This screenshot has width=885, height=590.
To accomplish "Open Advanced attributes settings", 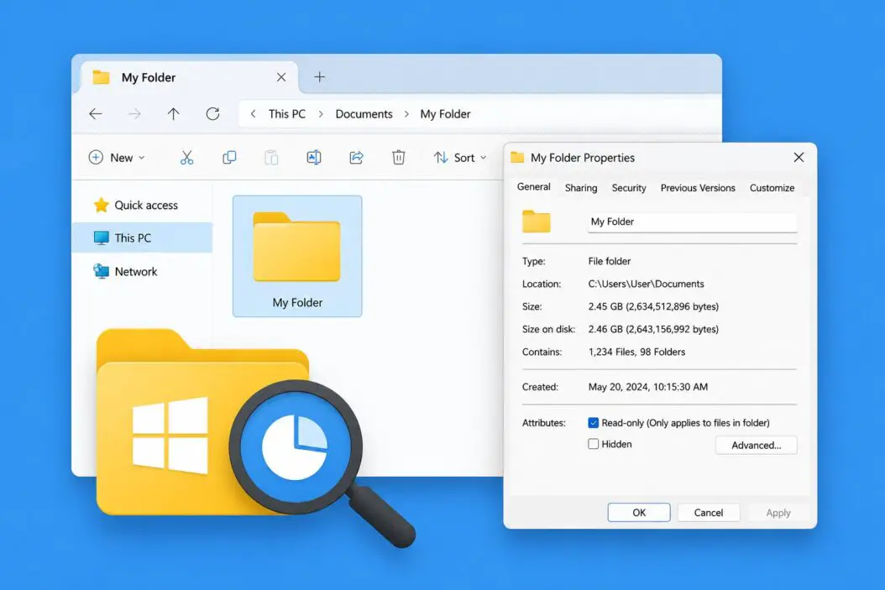I will [757, 445].
